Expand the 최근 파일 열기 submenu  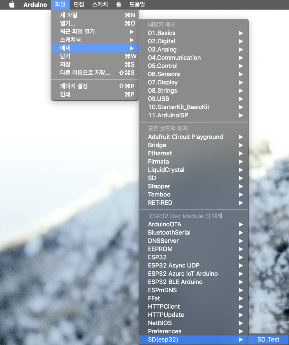[95, 32]
